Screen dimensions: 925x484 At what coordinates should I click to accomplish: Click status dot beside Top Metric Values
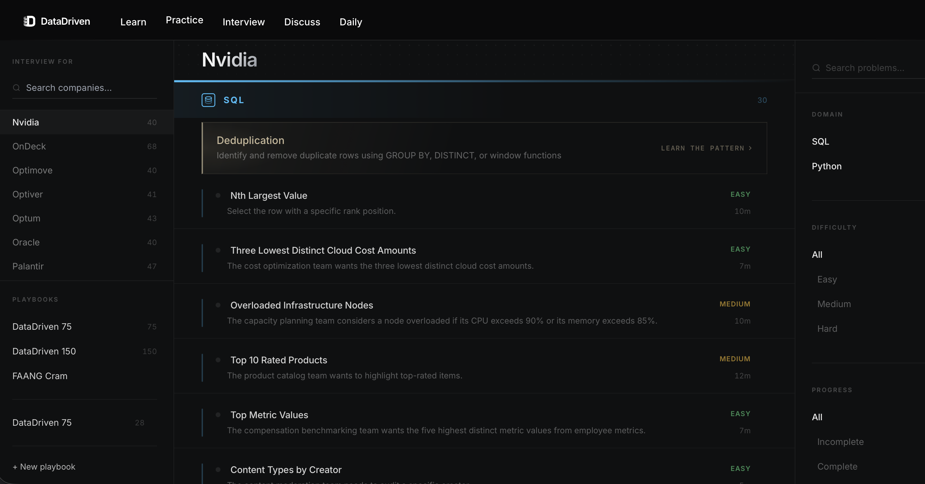point(218,415)
